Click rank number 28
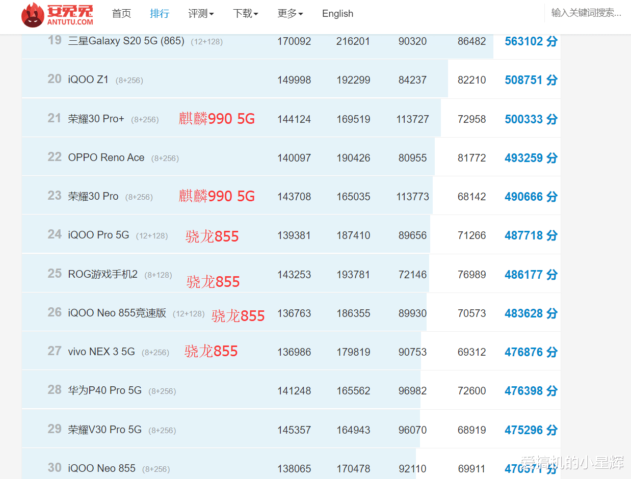The width and height of the screenshot is (631, 479). click(x=55, y=390)
